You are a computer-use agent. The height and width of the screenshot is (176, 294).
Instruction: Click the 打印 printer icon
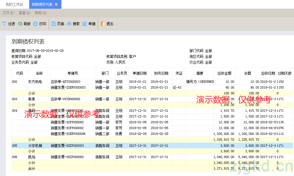coord(36,24)
